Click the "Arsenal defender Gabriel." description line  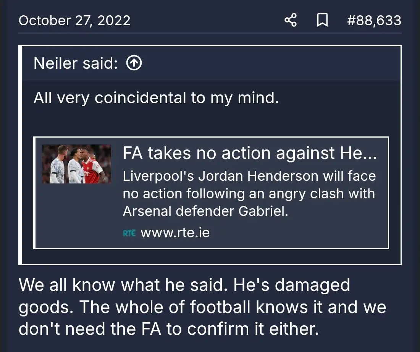pyautogui.click(x=205, y=211)
